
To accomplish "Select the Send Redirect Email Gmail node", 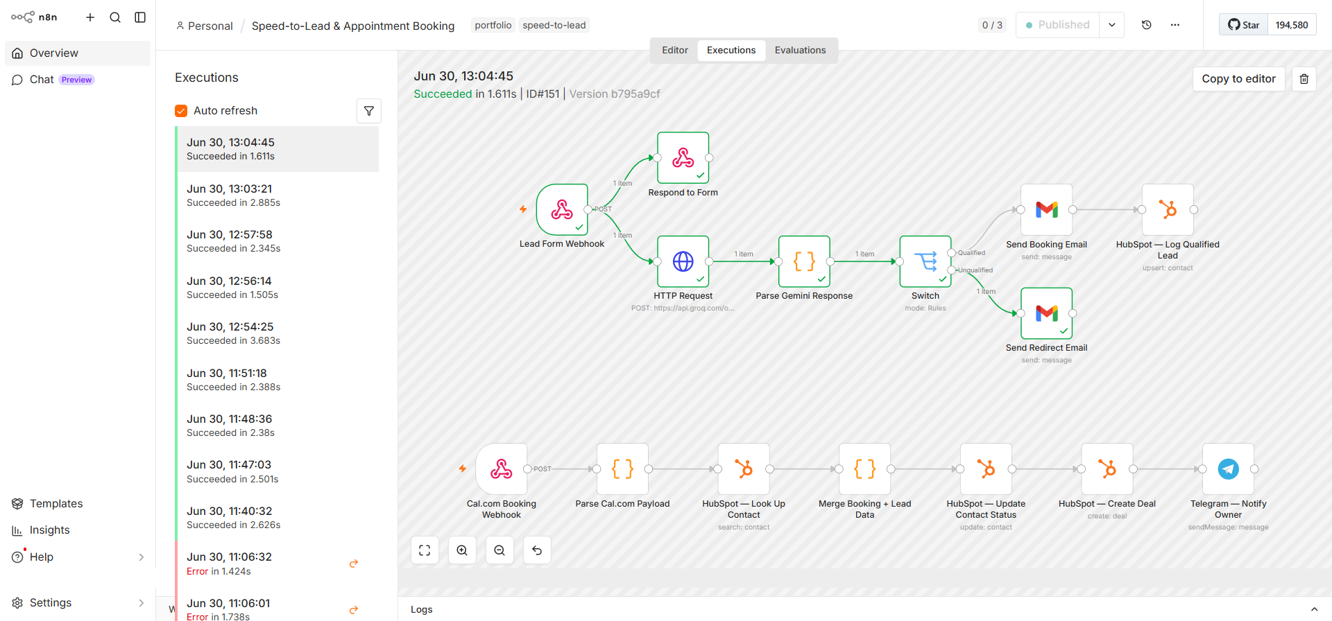I will coord(1046,313).
